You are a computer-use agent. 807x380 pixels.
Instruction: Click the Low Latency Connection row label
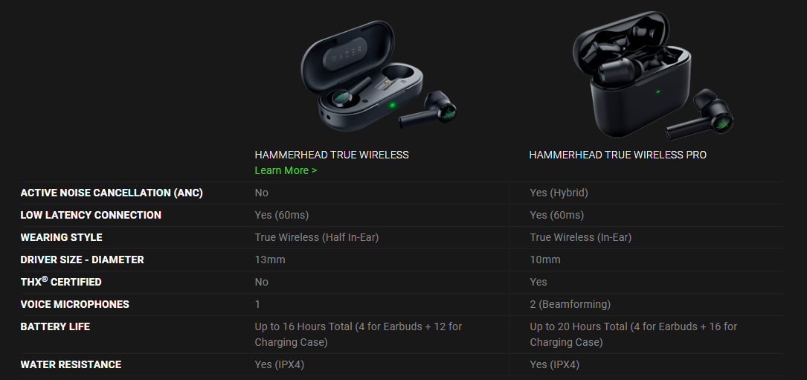(x=91, y=215)
